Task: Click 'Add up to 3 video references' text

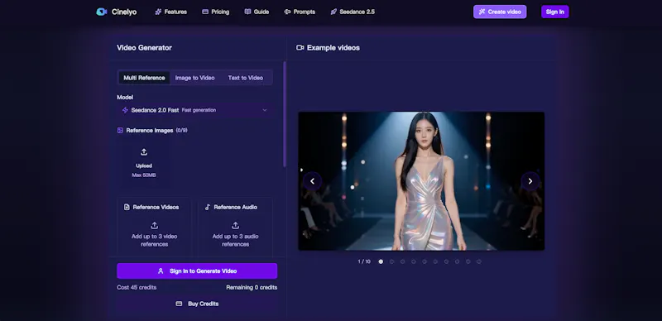Action: point(155,240)
